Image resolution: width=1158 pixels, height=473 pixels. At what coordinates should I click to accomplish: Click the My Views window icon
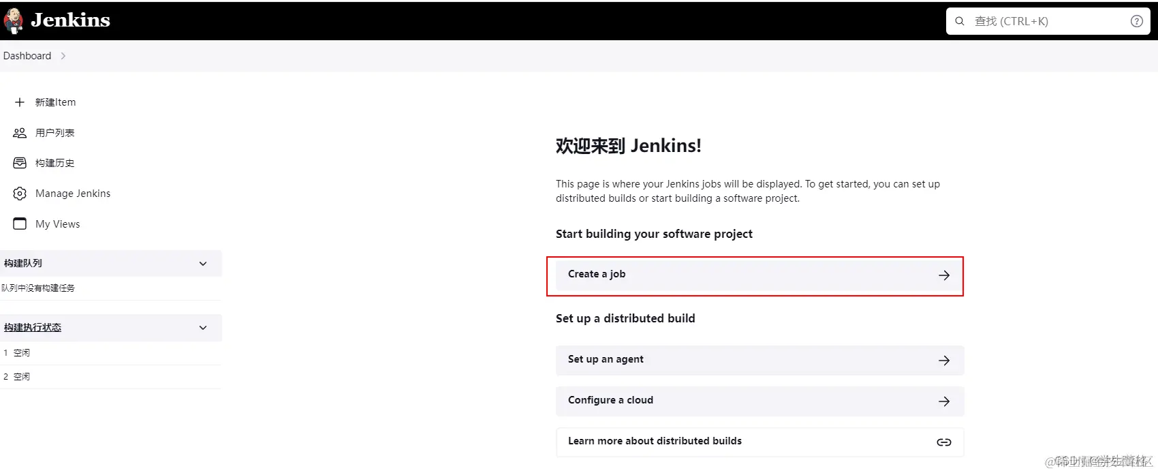point(20,224)
